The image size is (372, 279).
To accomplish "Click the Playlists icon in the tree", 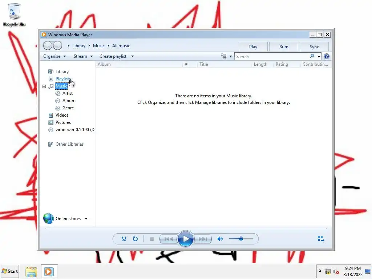I will click(51, 79).
